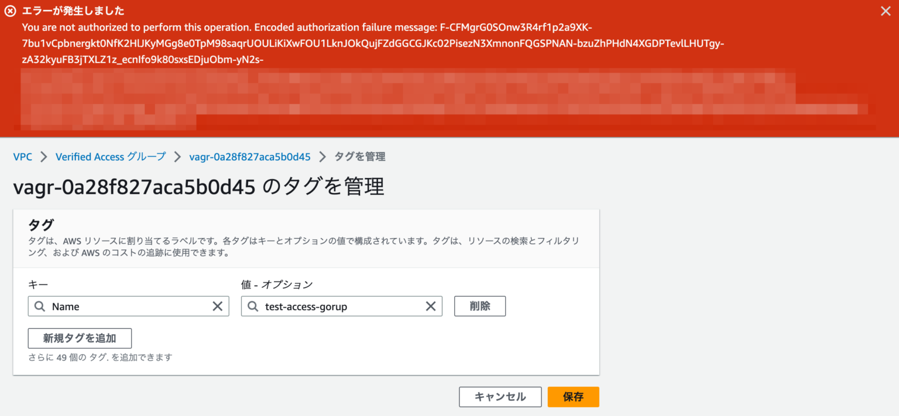Click the 削除 button to remove the tag
Image resolution: width=899 pixels, height=416 pixels.
[x=480, y=306]
